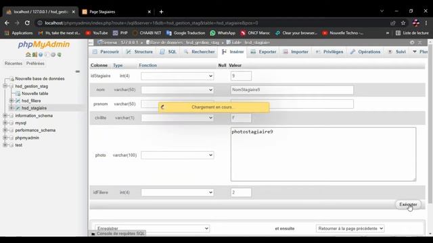Expand test database node
The width and height of the screenshot is (433, 243).
click(x=5, y=145)
